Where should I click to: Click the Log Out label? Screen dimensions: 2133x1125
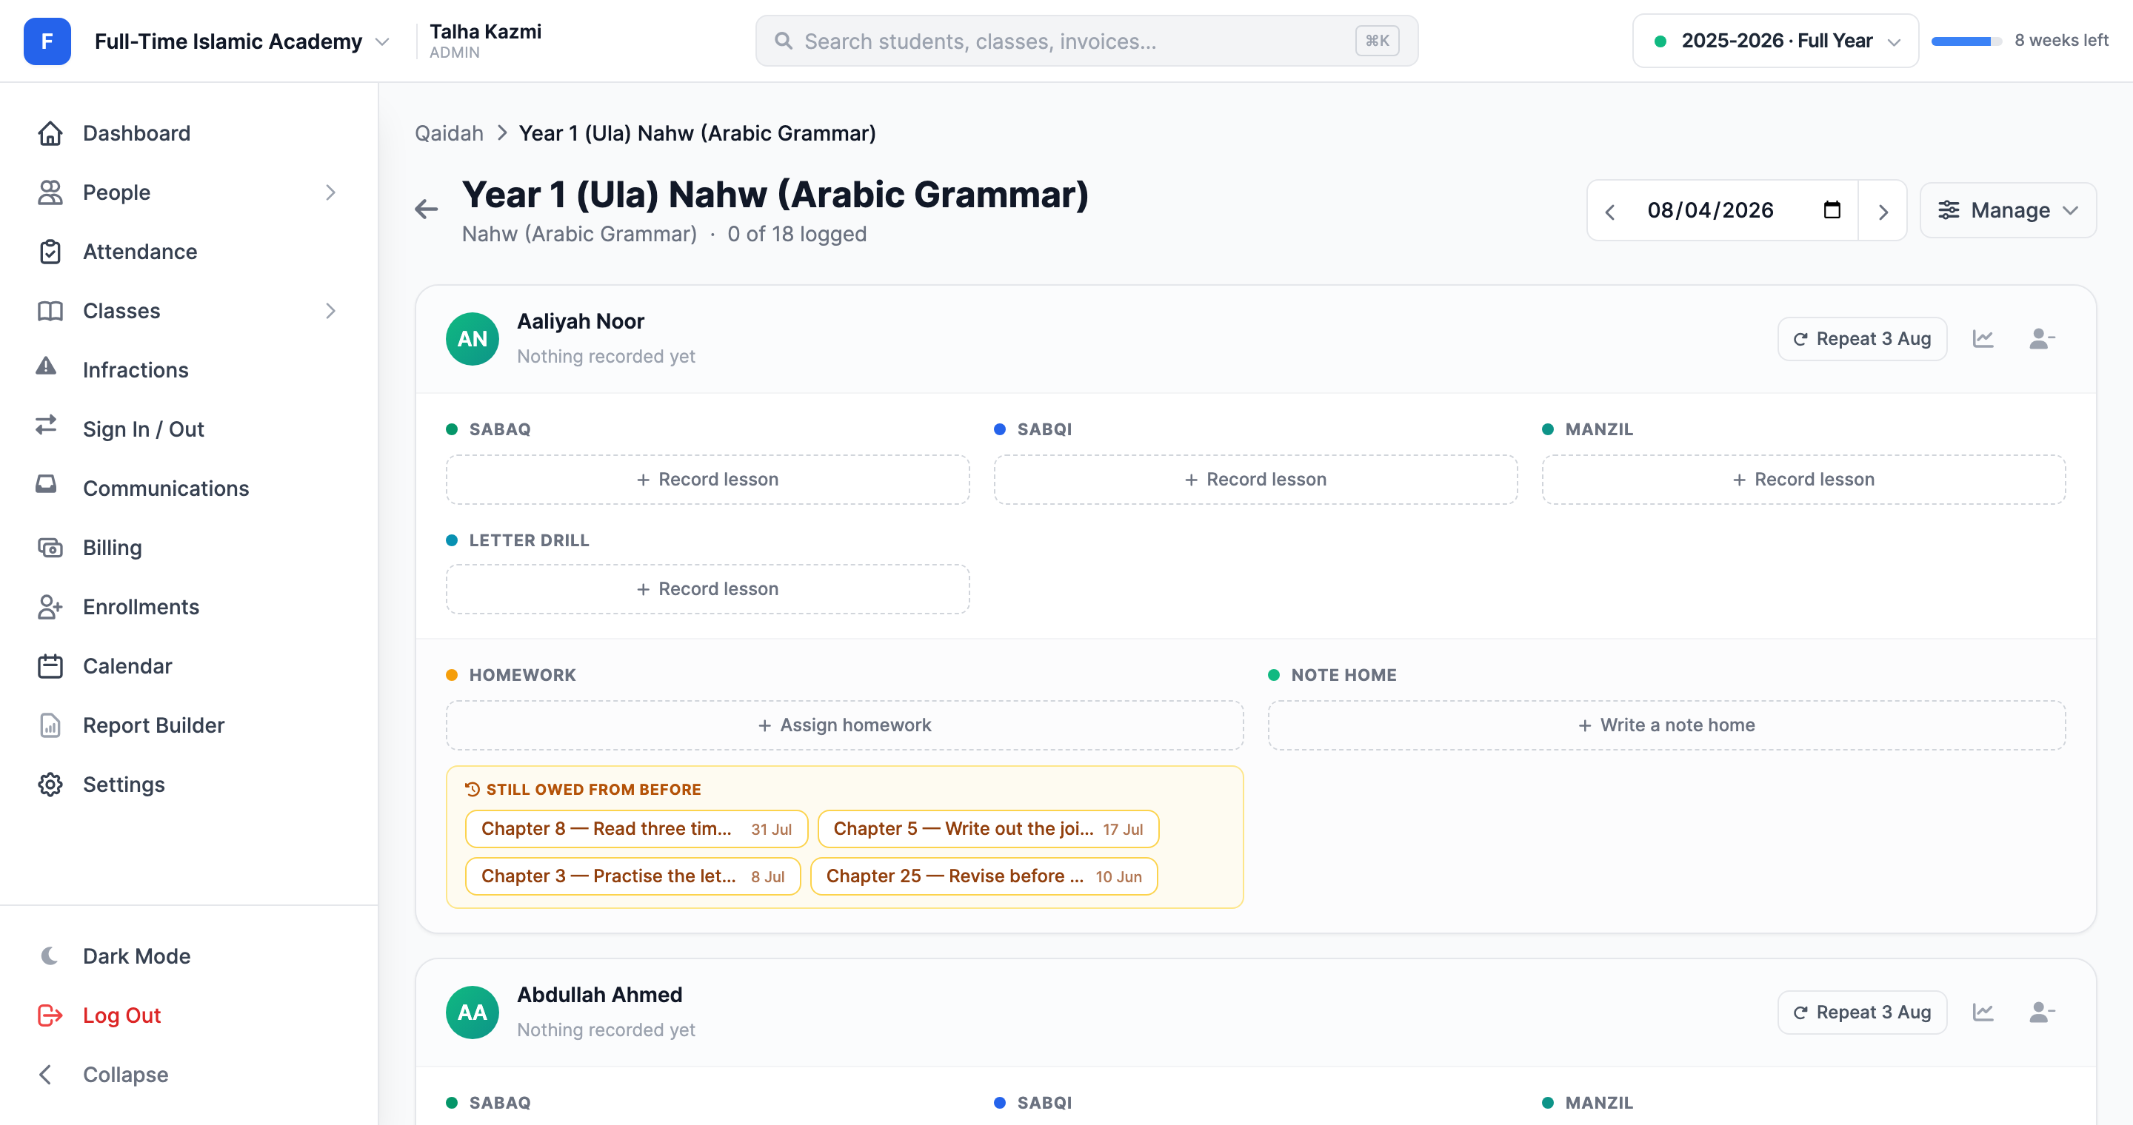click(x=121, y=1015)
